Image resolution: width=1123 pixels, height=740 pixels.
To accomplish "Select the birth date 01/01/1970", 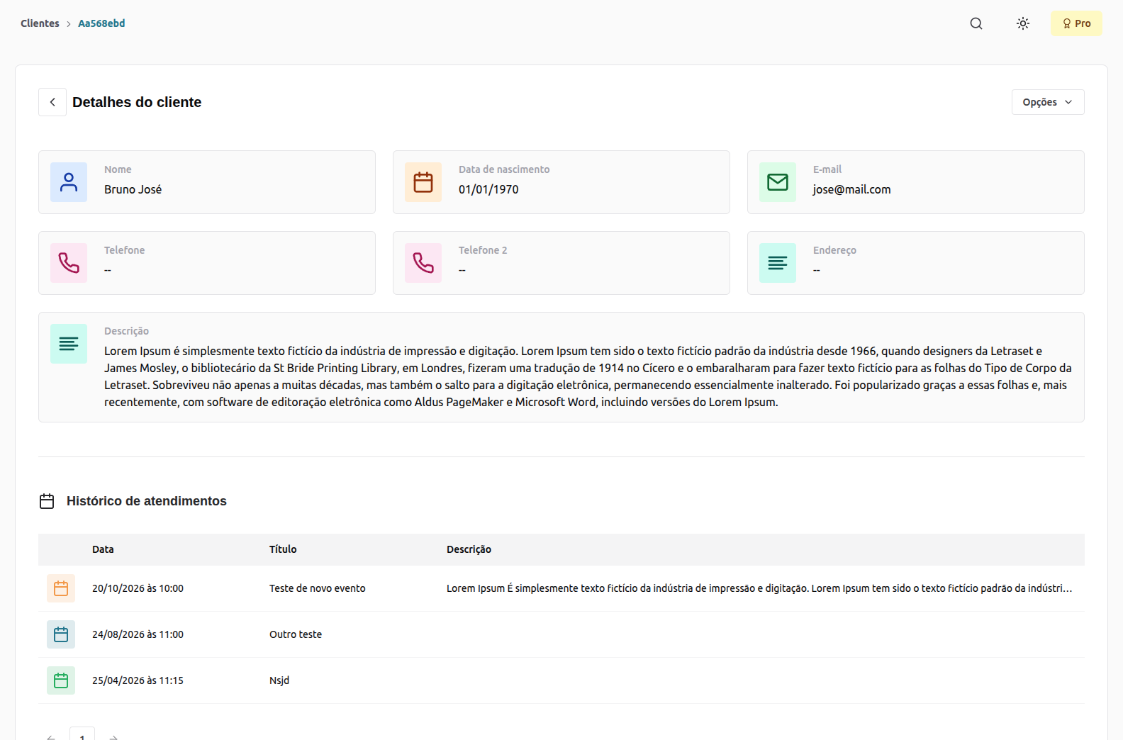I will tap(488, 189).
